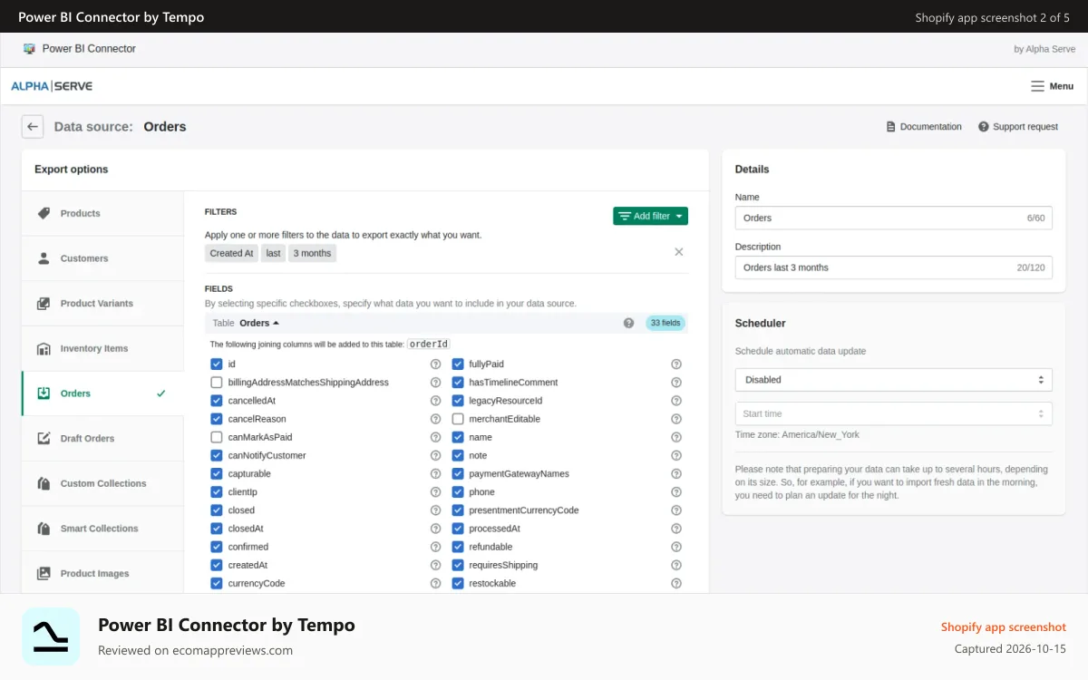Open the Documentation link
Screen dimensions: 1088x680
tap(924, 127)
